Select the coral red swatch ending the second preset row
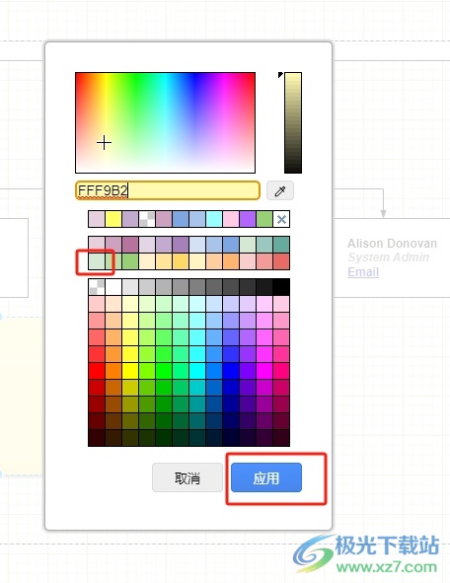 coord(281,261)
